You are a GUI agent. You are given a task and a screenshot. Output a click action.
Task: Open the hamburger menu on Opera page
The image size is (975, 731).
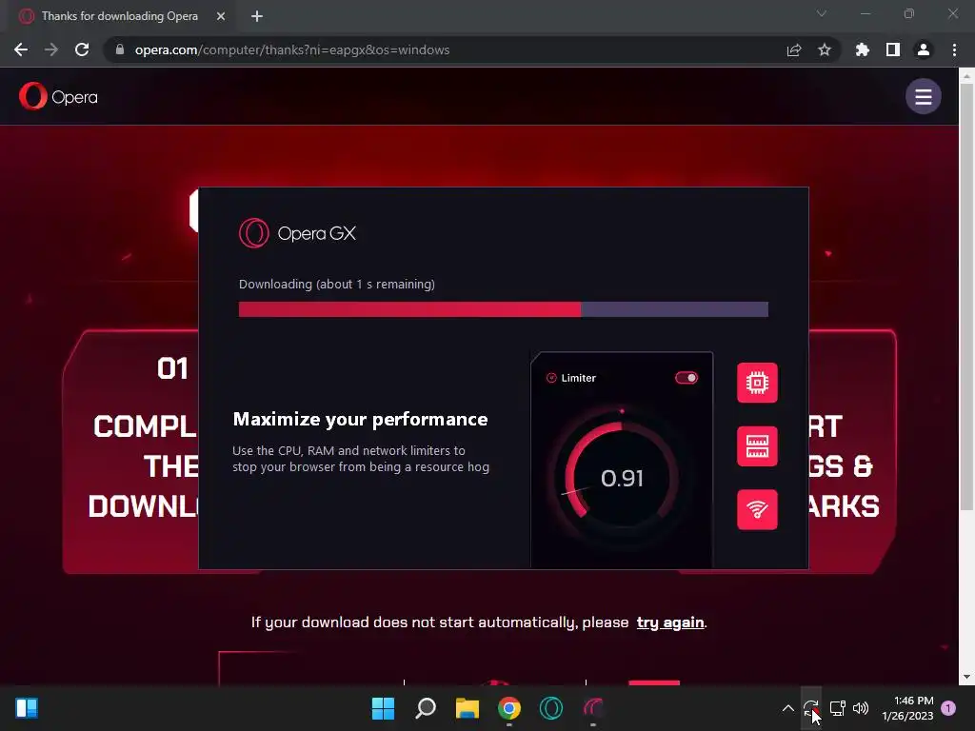tap(923, 96)
